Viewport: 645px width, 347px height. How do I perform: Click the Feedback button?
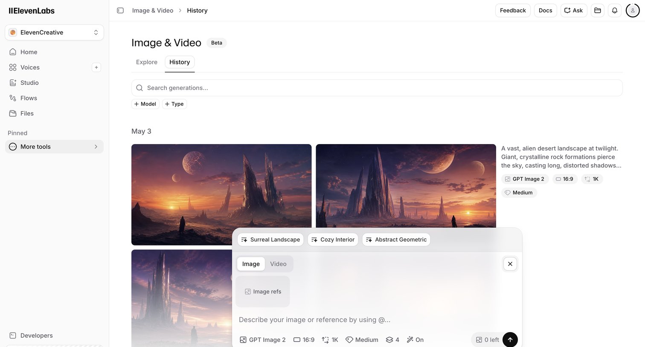tap(513, 10)
